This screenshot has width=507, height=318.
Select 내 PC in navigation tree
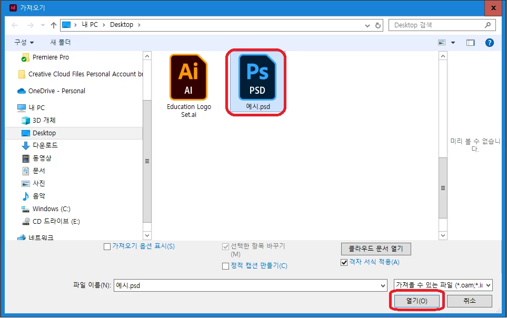31,108
